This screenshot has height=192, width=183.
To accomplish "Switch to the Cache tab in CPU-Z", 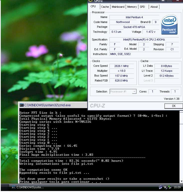I will tap(105, 7).
